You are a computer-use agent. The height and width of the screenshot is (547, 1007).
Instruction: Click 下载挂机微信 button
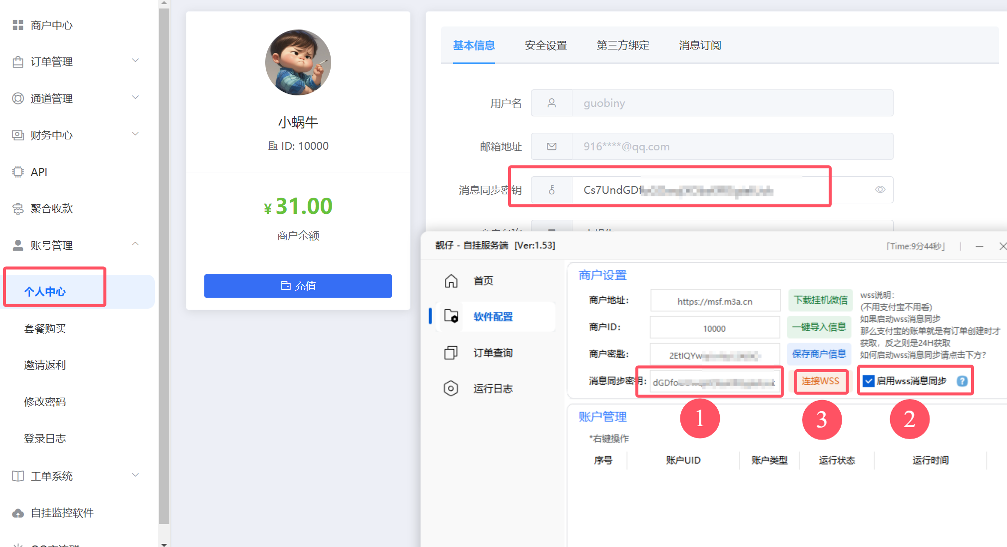pos(821,300)
